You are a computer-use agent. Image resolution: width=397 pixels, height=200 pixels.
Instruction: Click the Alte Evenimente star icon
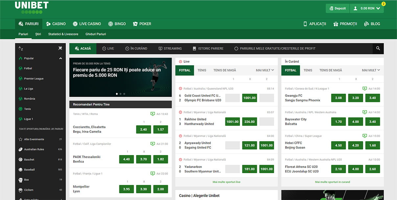point(21,139)
